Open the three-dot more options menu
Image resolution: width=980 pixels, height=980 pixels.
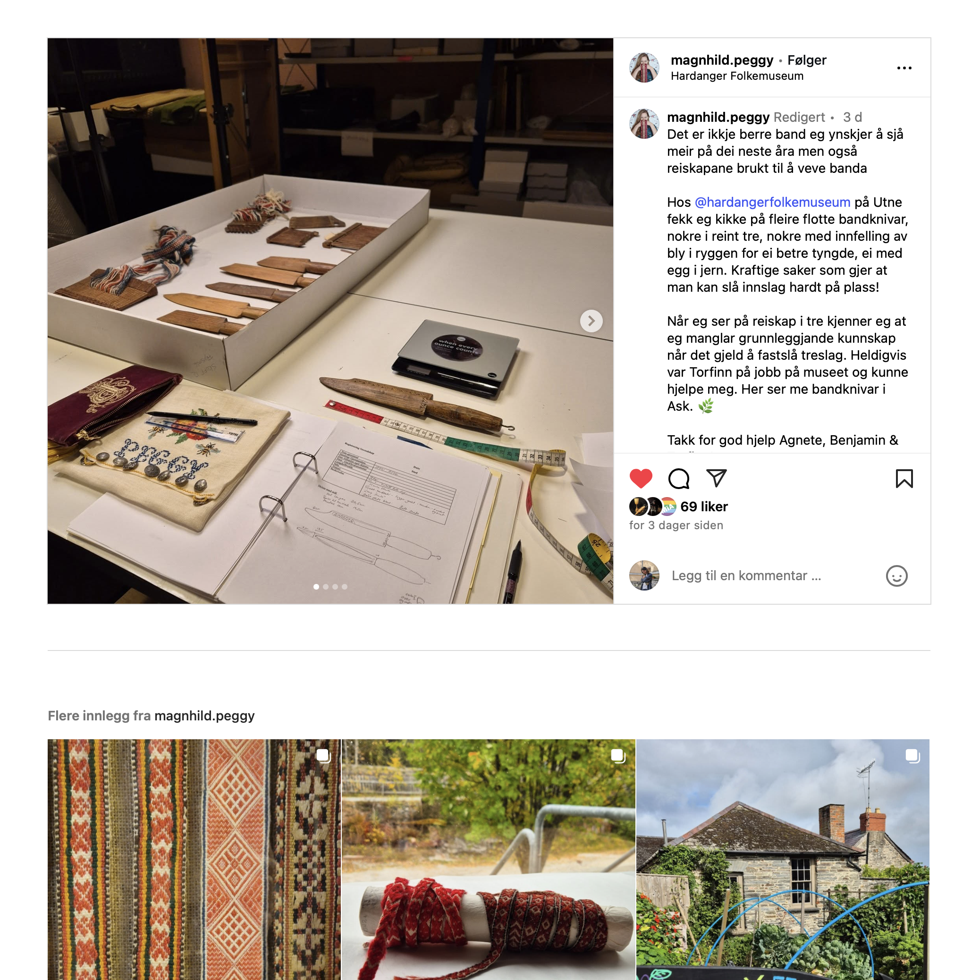[x=904, y=68]
